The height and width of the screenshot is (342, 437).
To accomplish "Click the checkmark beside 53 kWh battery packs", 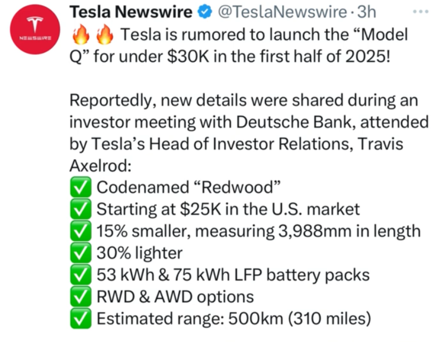I will click(x=81, y=275).
